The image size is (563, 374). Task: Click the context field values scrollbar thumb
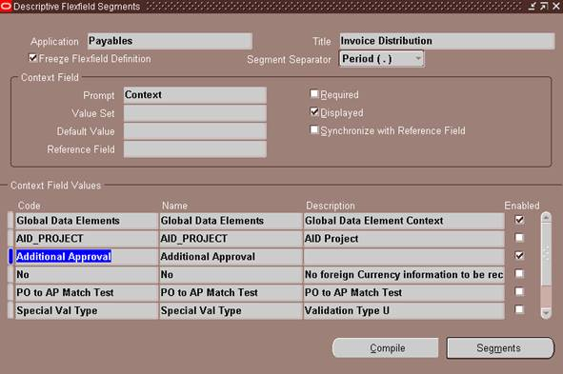tap(546, 254)
